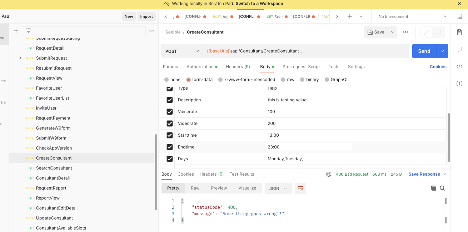The width and height of the screenshot is (468, 232).
Task: Open the sidebar filter icon
Action: tap(29, 31)
